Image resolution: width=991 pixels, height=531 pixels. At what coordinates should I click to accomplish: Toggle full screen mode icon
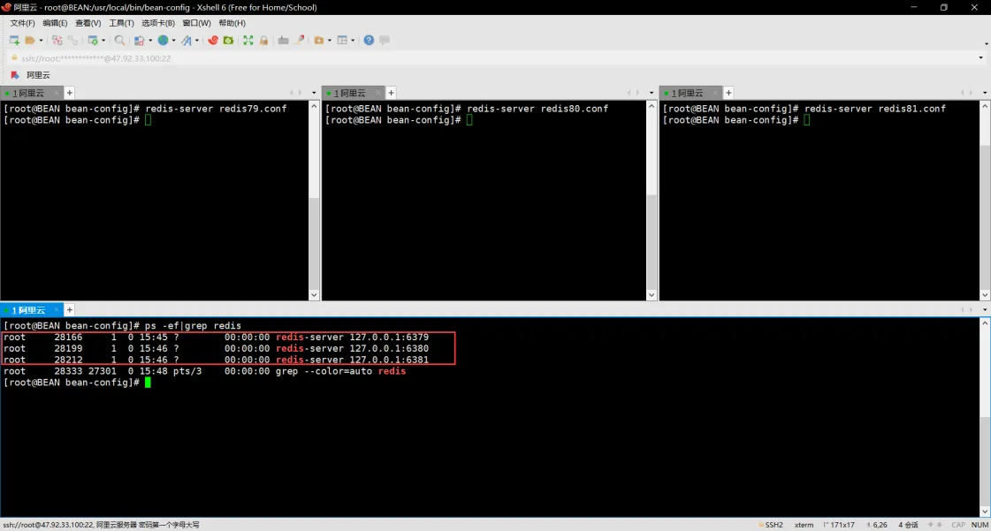tap(248, 41)
